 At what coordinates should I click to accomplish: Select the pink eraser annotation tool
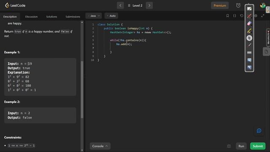click(x=249, y=24)
